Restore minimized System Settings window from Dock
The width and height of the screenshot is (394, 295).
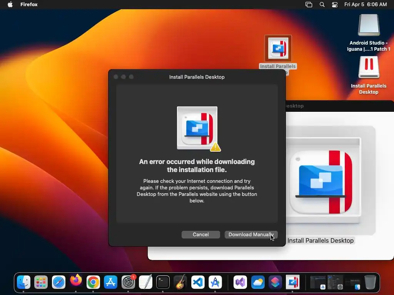(335, 282)
